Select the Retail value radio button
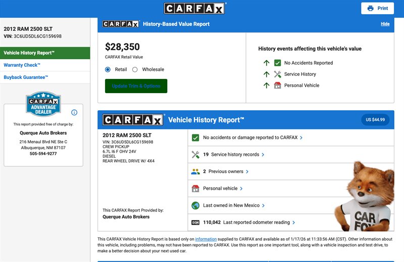The width and height of the screenshot is (404, 262). [x=108, y=70]
